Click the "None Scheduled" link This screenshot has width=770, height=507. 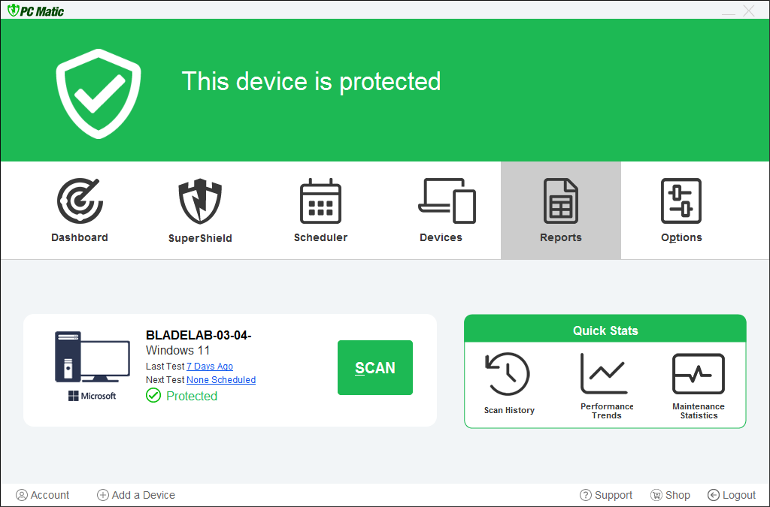(221, 380)
